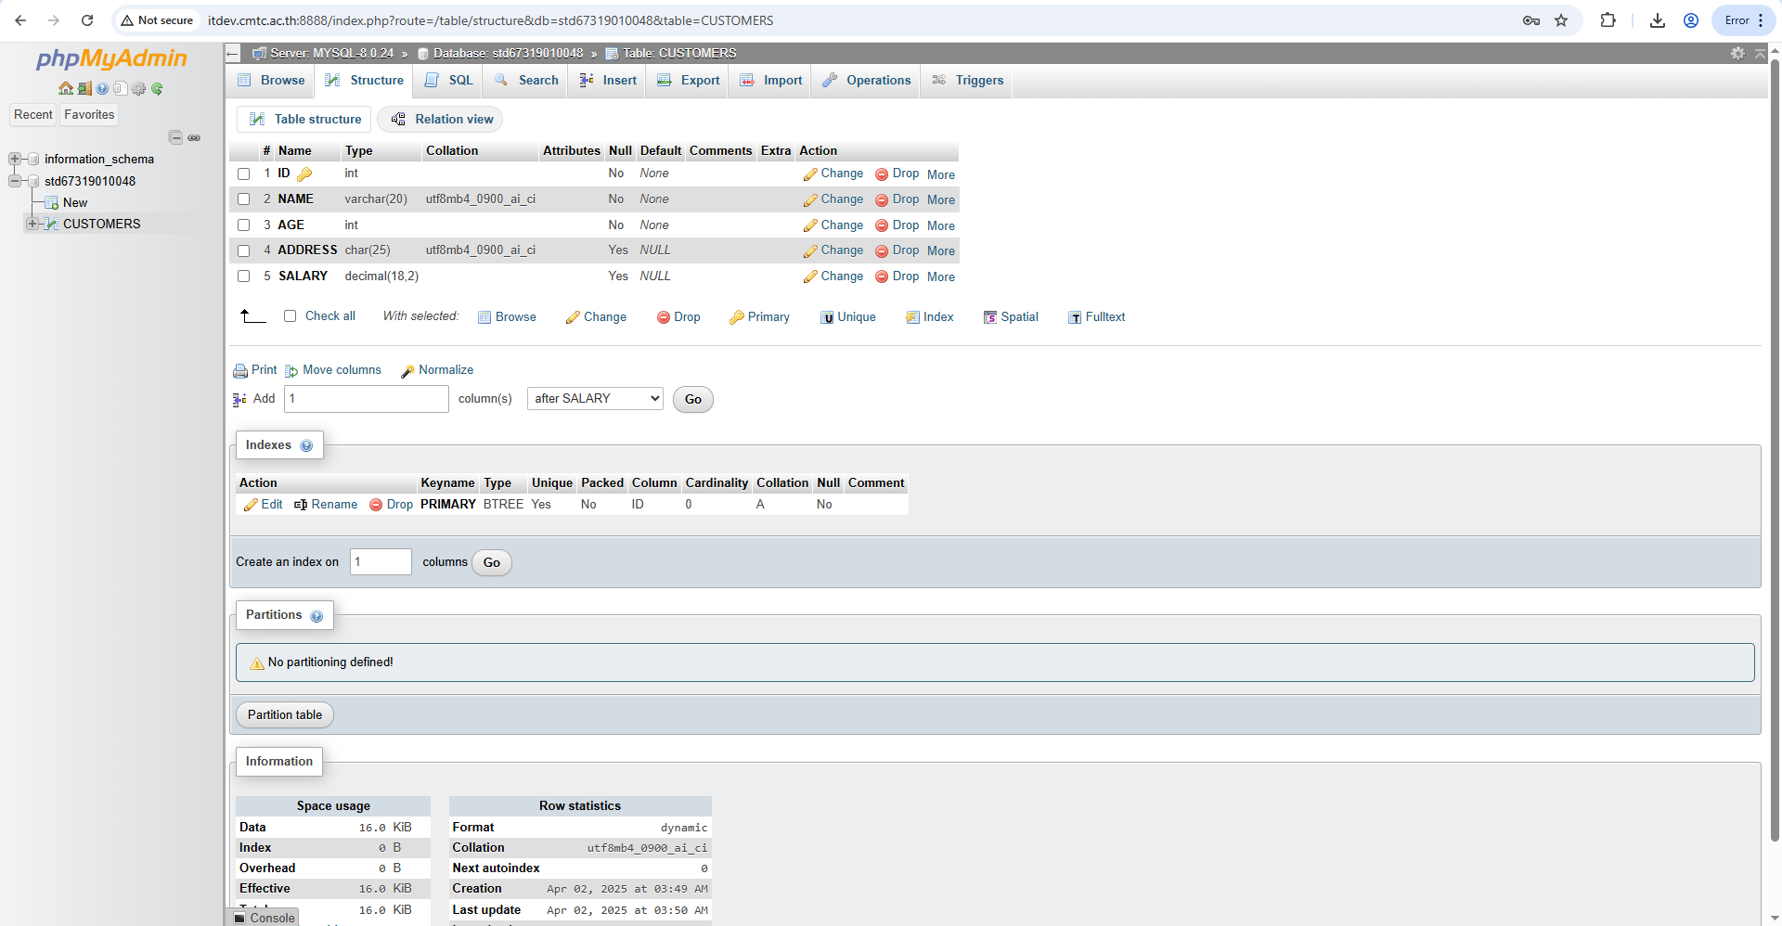Expand the information_schema database node
Image resolution: width=1782 pixels, height=926 pixels.
click(15, 160)
